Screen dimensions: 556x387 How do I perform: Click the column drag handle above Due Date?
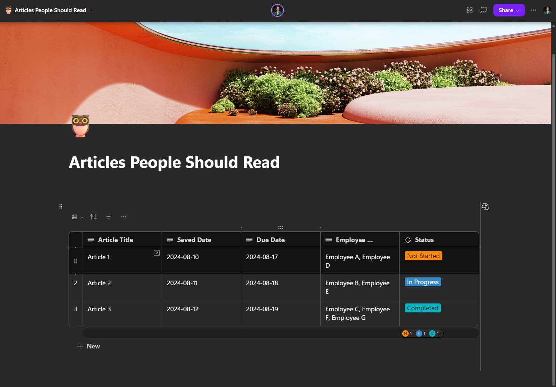point(281,227)
